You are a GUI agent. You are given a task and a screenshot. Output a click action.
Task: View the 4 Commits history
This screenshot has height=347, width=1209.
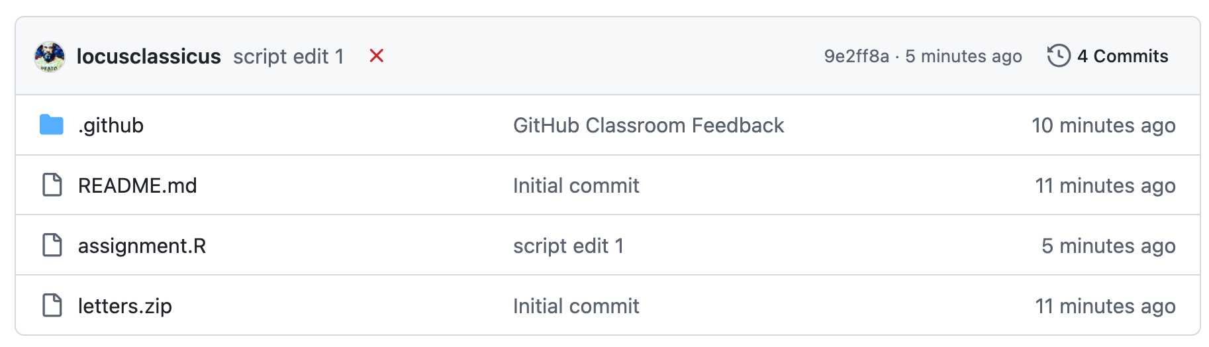1122,56
